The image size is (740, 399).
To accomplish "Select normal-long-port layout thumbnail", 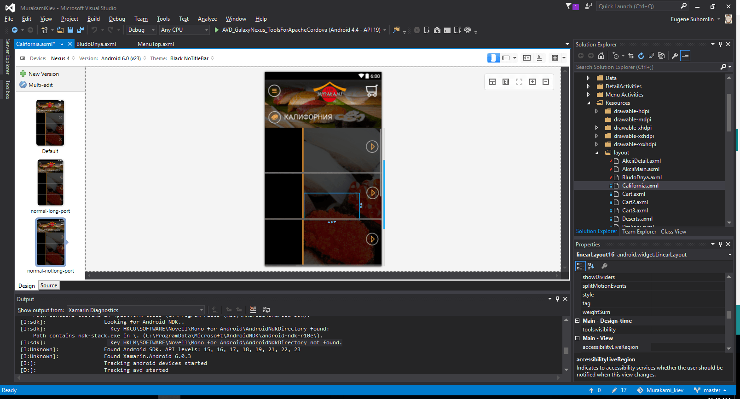I will [50, 183].
